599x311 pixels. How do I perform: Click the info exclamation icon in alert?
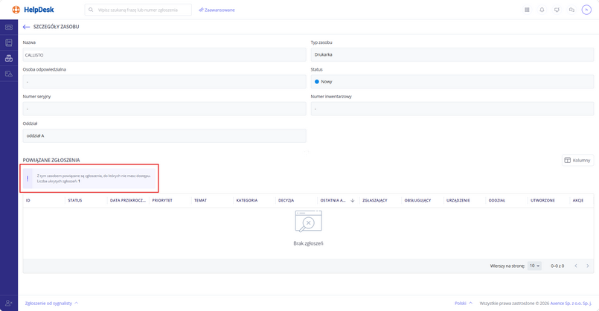[x=28, y=179]
